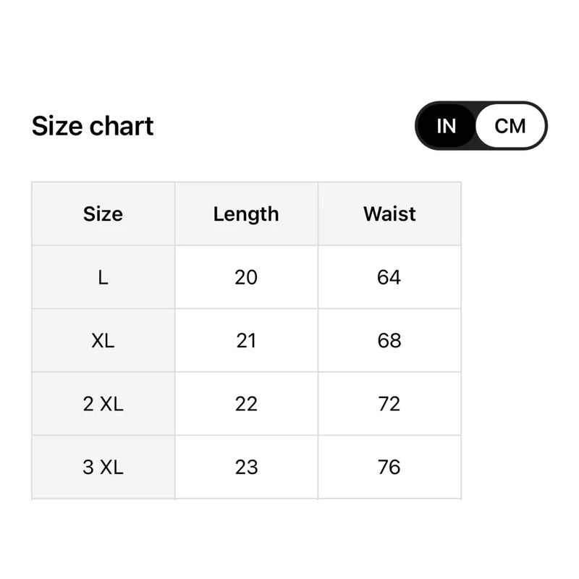Click length value 20 for L
The height and width of the screenshot is (579, 579).
[246, 277]
